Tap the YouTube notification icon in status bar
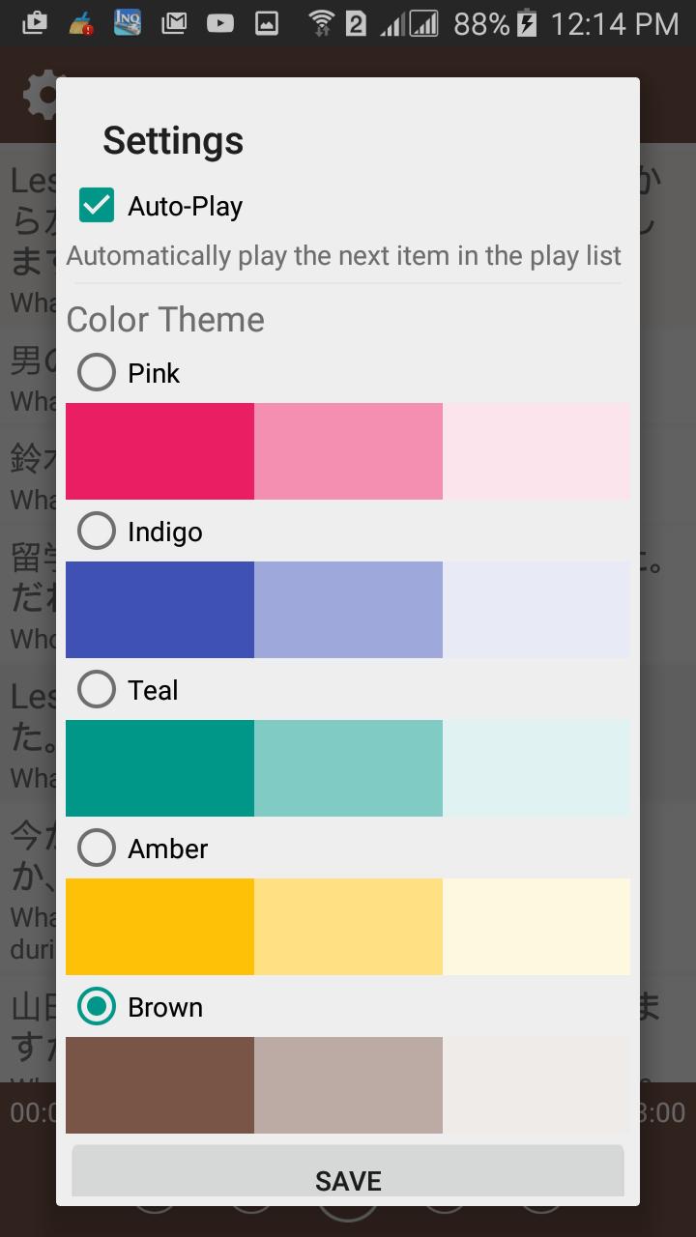This screenshot has width=696, height=1237. [220, 22]
